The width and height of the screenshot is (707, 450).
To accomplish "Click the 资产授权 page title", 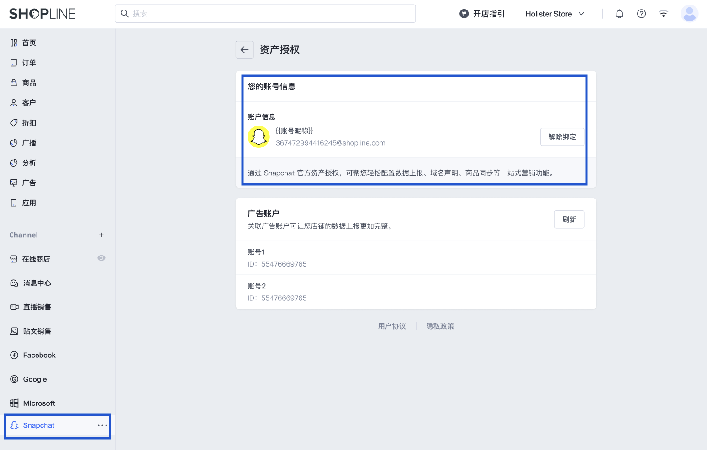I will coord(280,50).
